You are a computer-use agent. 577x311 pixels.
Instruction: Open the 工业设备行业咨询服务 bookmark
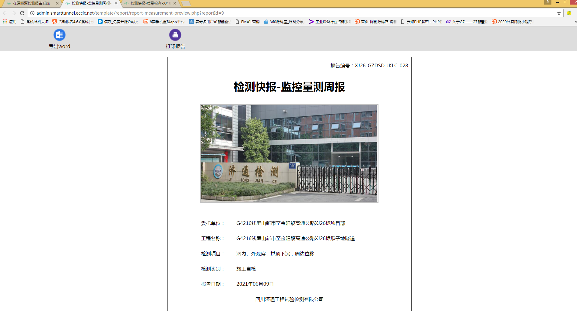tap(330, 22)
